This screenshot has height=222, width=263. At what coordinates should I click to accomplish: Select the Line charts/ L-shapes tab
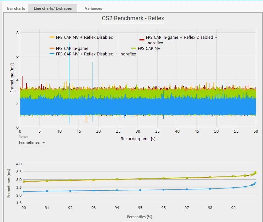[53, 8]
